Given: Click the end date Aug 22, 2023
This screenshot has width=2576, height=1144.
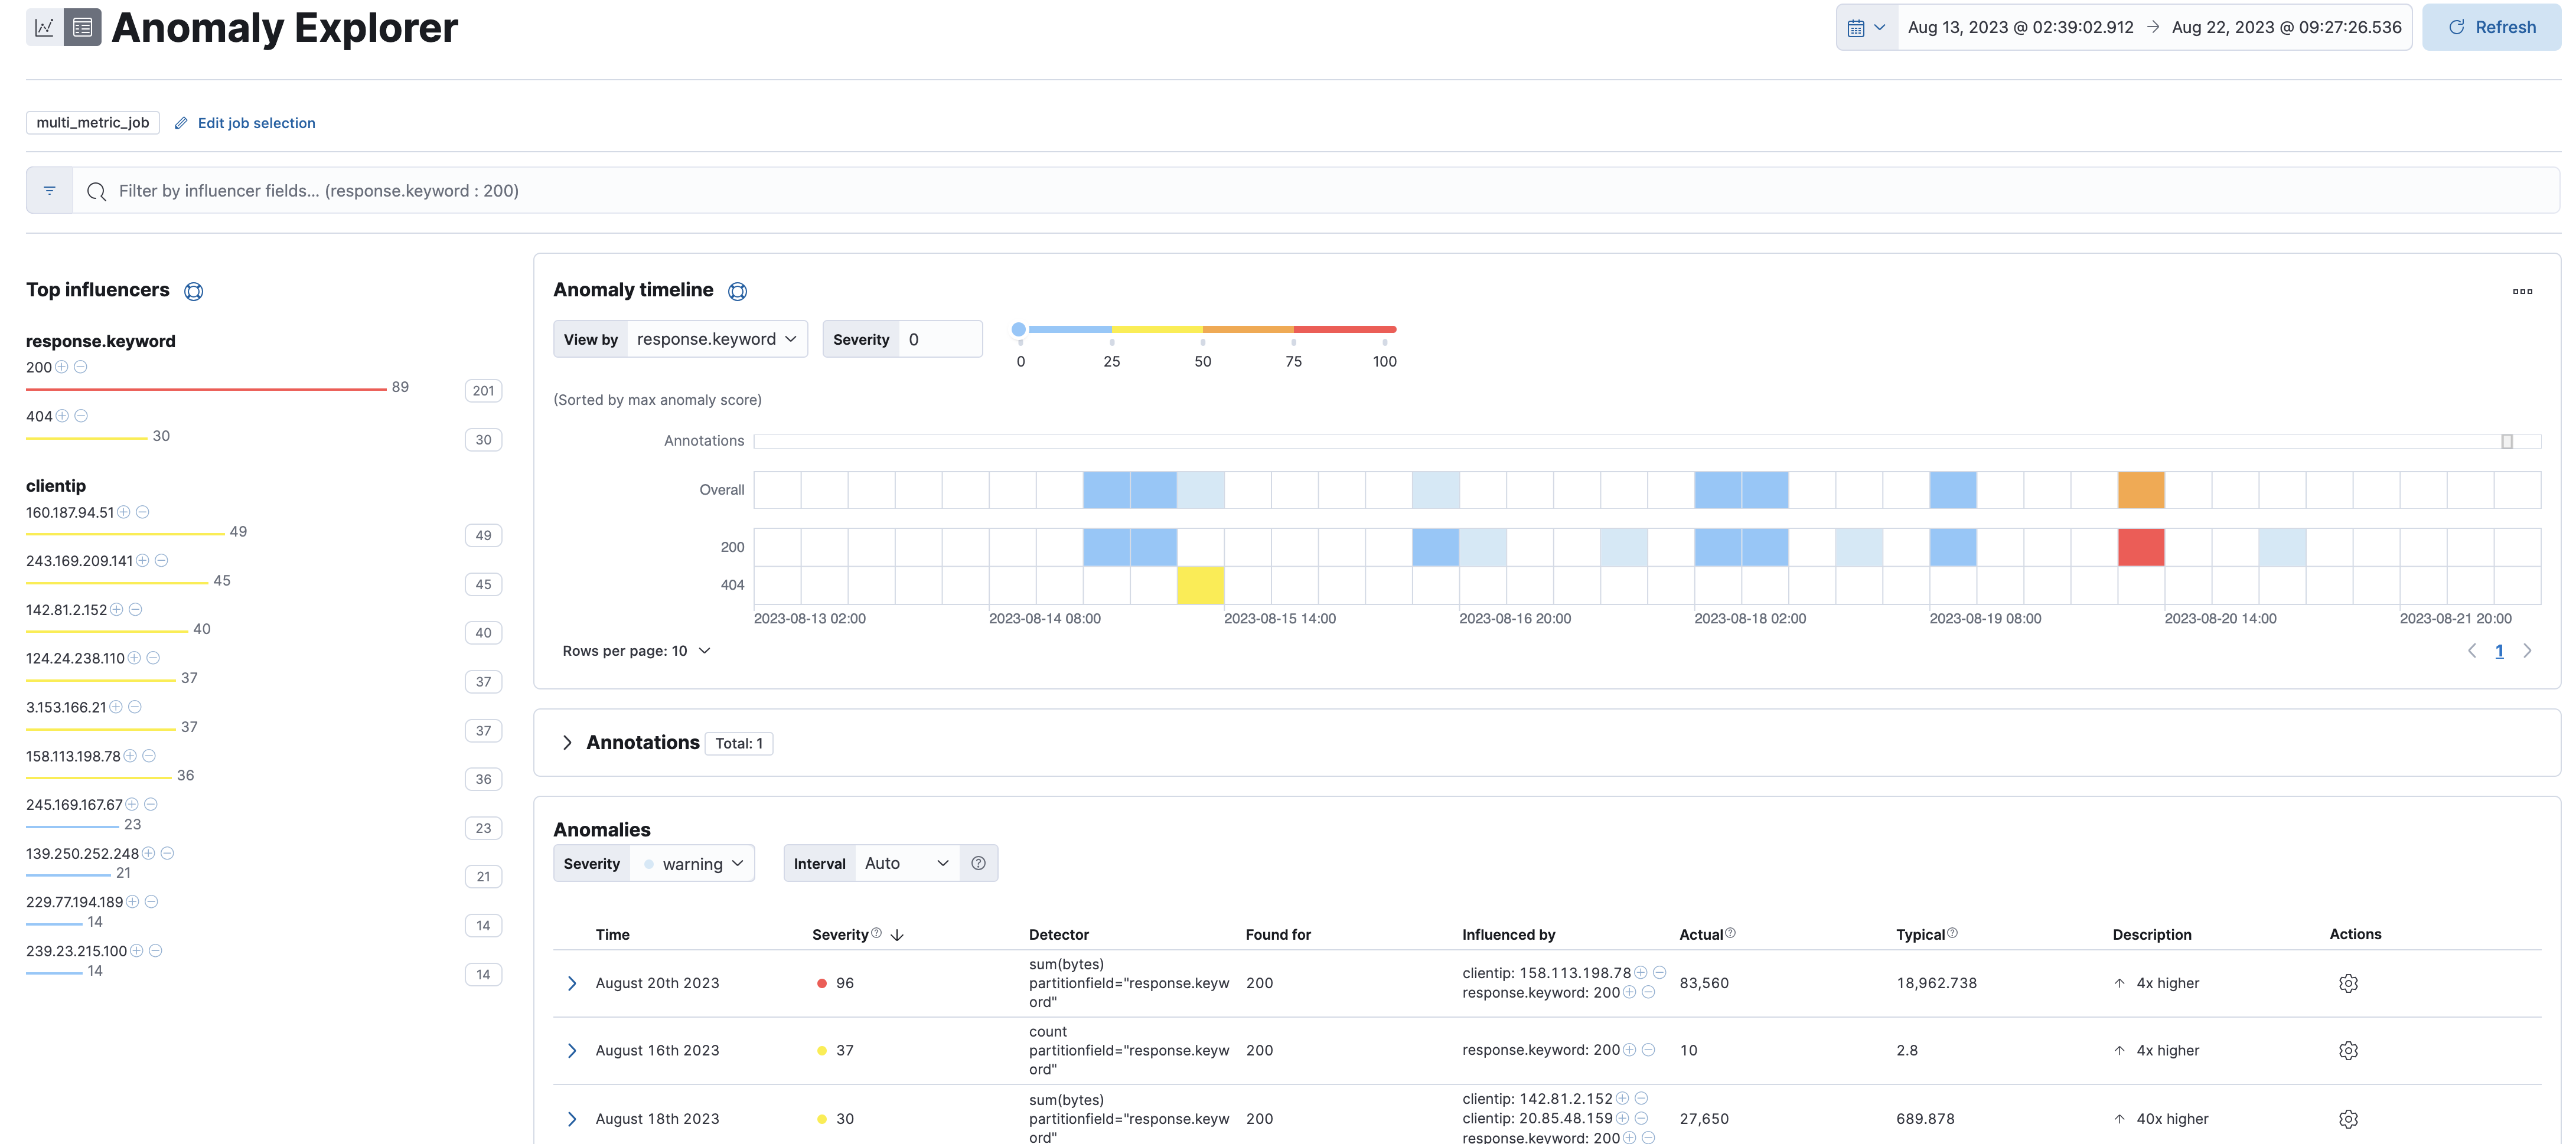Looking at the screenshot, I should pyautogui.click(x=2286, y=27).
